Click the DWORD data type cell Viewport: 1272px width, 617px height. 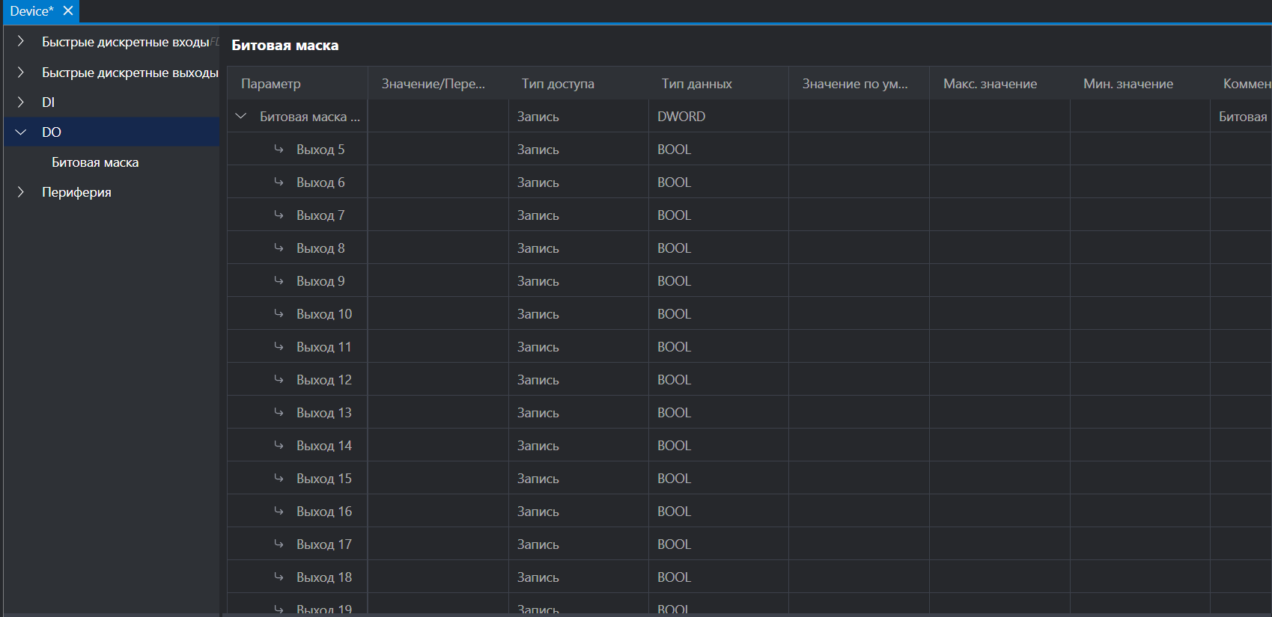click(719, 116)
